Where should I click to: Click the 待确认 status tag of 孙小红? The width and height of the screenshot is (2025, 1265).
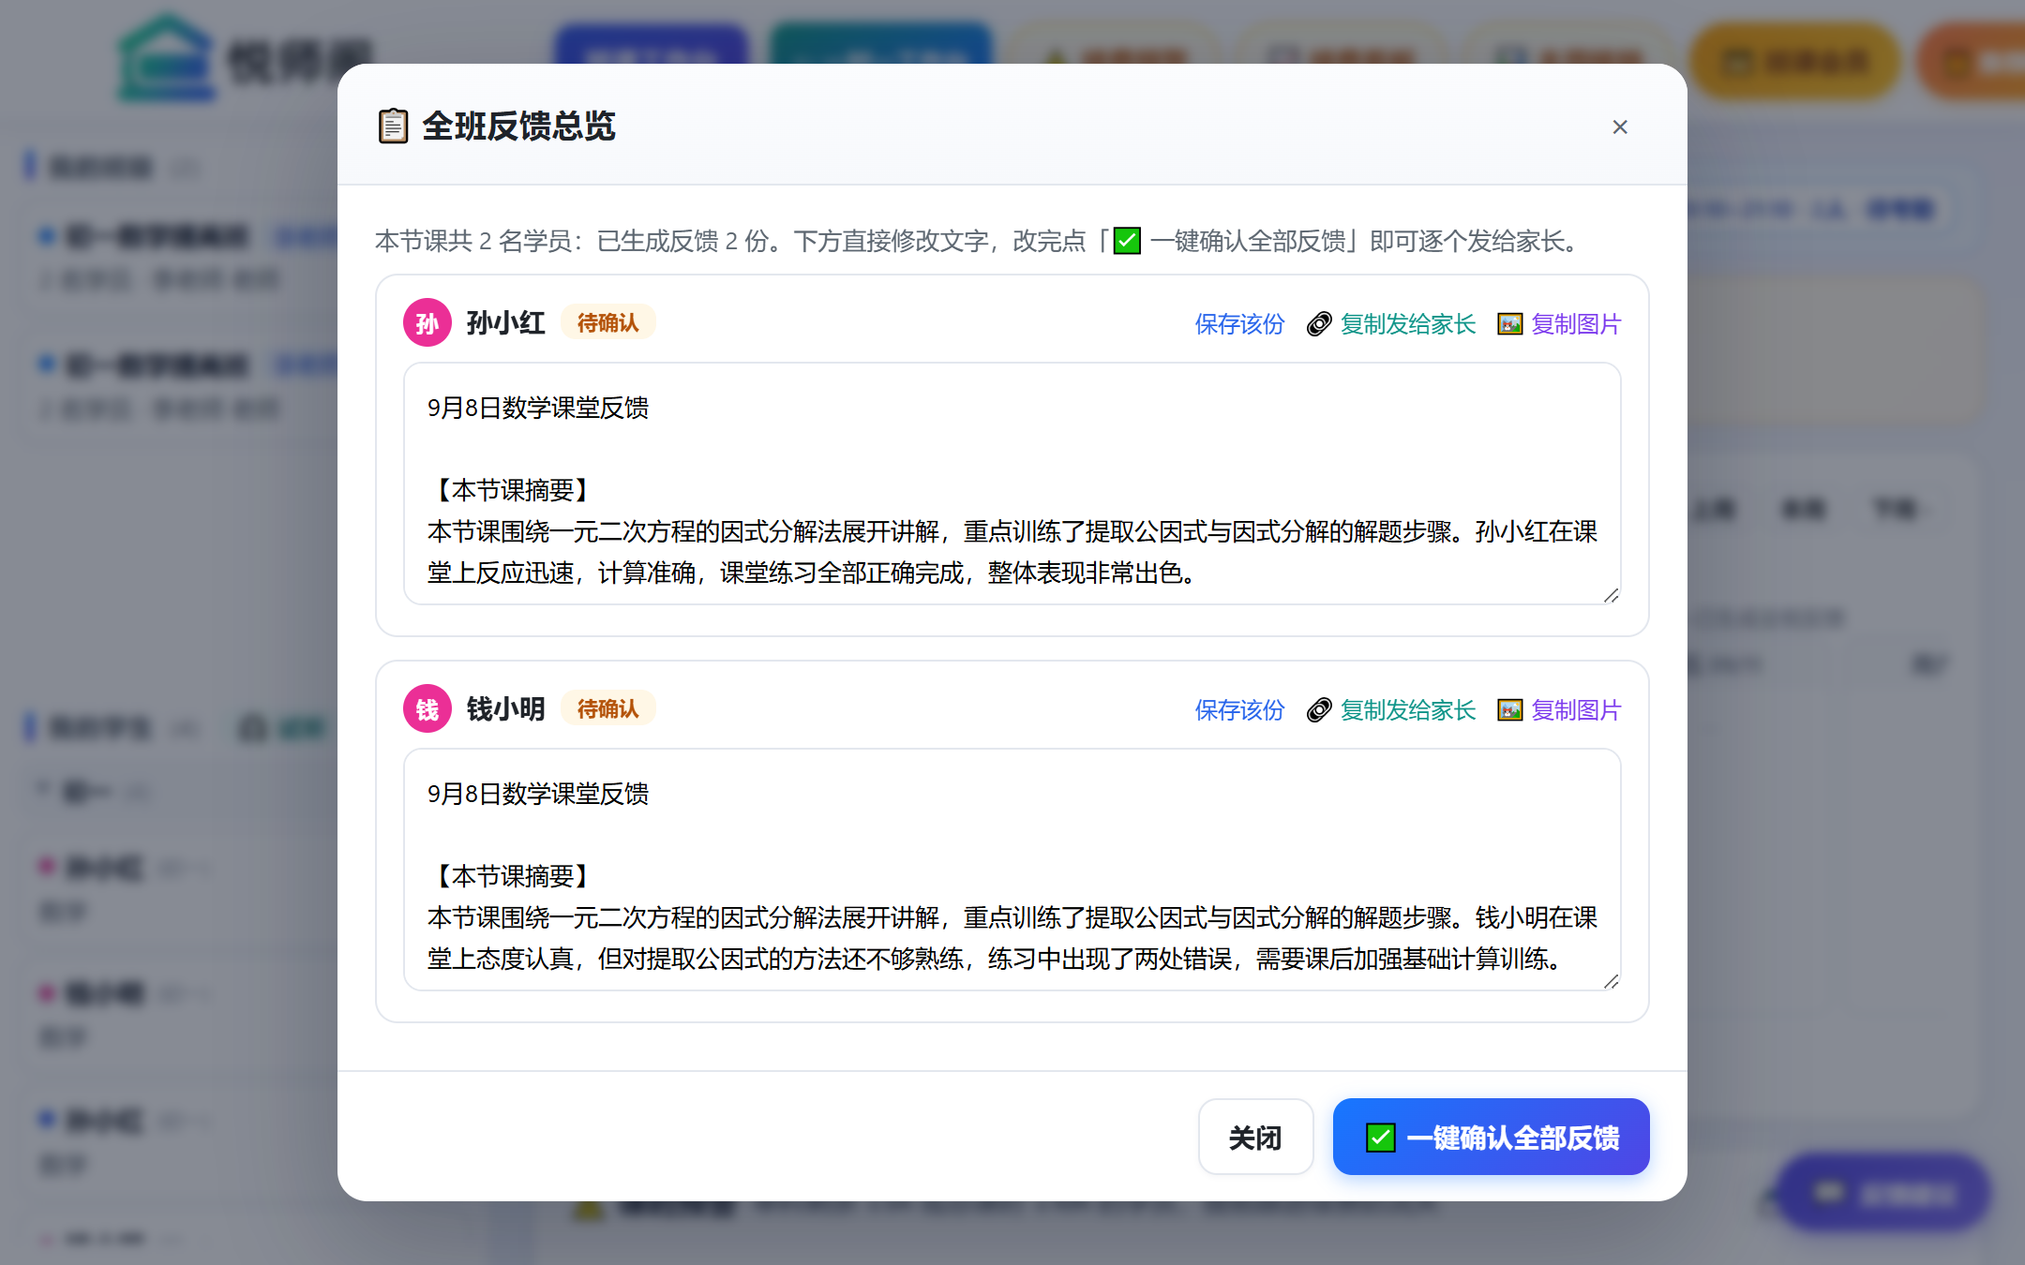click(607, 323)
